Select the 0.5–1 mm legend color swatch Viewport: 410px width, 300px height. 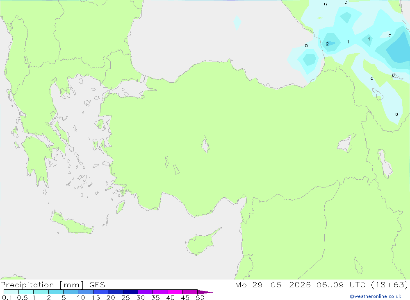(x=26, y=292)
